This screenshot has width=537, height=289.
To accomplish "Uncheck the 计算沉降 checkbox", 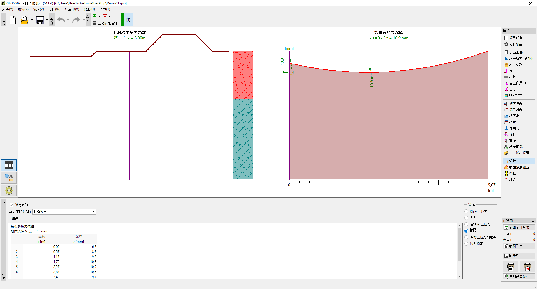I will (11, 205).
